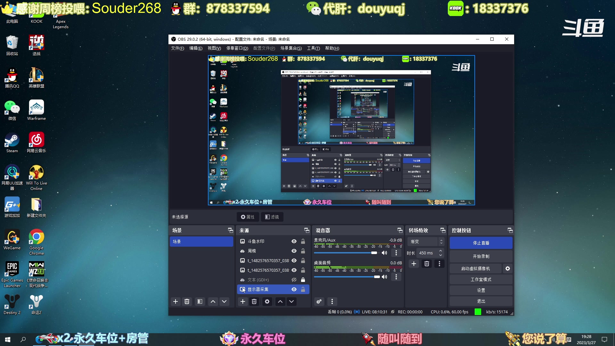Viewport: 615px width, 346px height.
Task: Pop out the 控制按钮 dock panel
Action: coord(510,230)
